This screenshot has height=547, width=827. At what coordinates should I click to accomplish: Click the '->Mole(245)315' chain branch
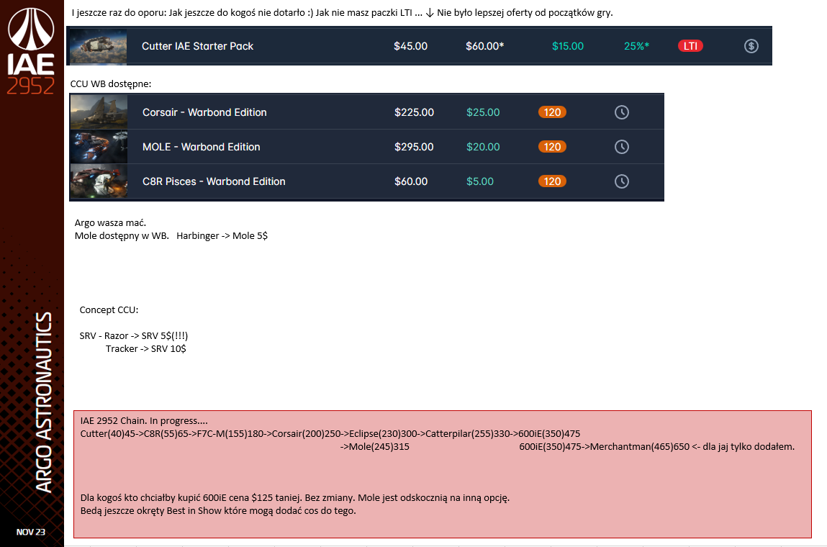[x=374, y=447]
